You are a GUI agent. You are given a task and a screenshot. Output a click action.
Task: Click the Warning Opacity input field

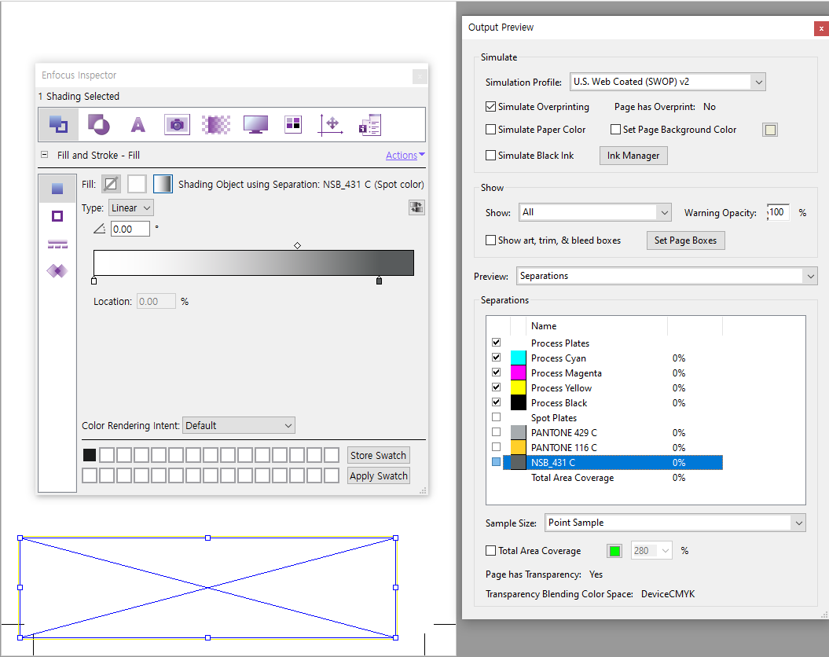[778, 212]
